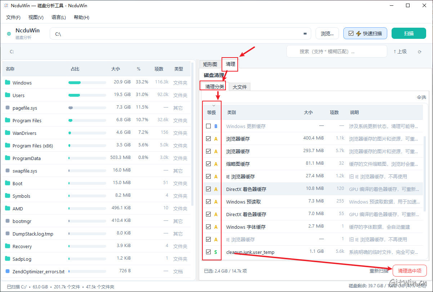Click the pagefile.sys file icon
The width and height of the screenshot is (433, 292).
(x=8, y=108)
